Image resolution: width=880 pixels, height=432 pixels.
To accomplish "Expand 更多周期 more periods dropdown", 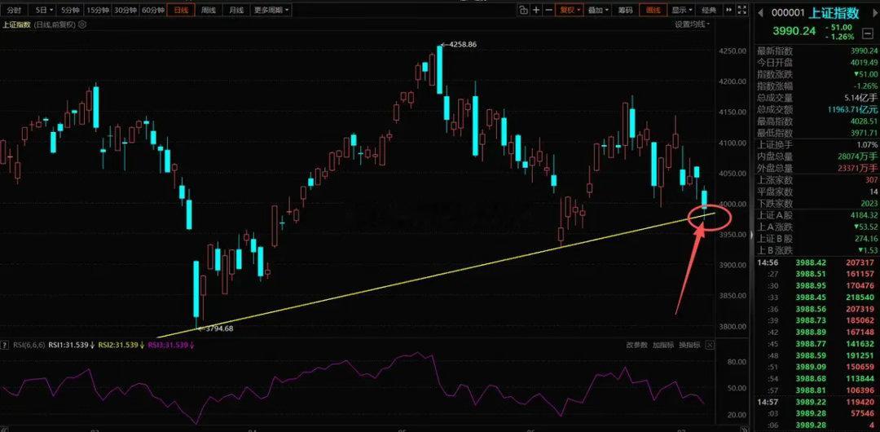I will (271, 10).
